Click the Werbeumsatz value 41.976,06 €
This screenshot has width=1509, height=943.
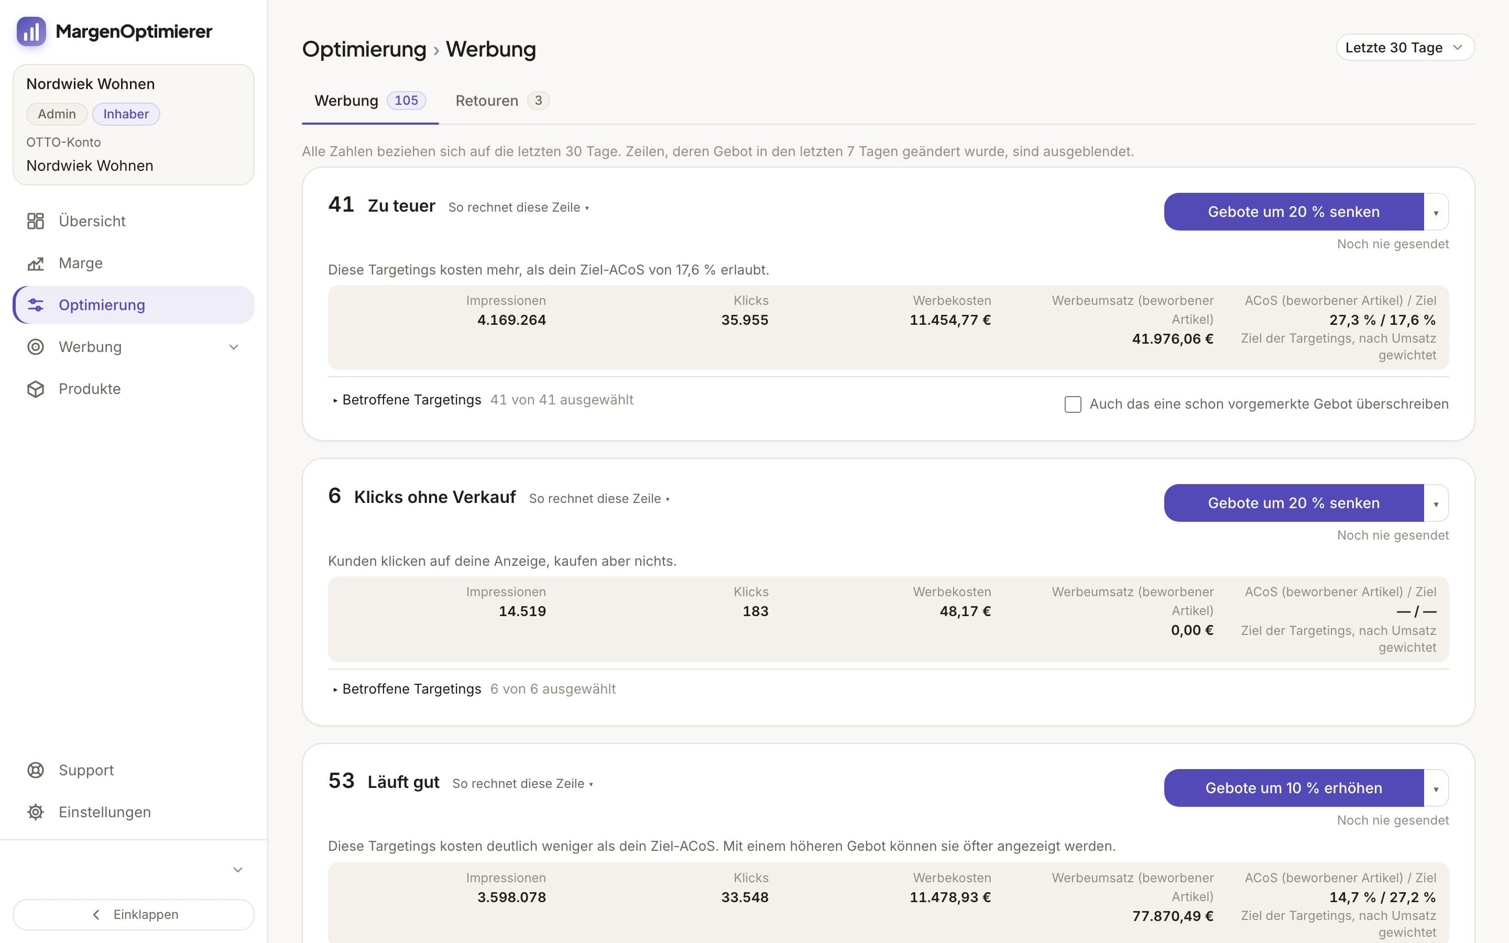tap(1172, 339)
